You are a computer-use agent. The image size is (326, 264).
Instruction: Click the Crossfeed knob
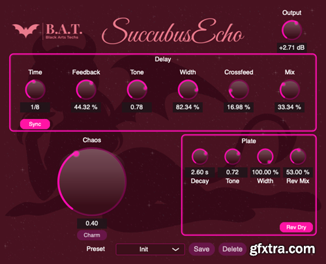(239, 90)
